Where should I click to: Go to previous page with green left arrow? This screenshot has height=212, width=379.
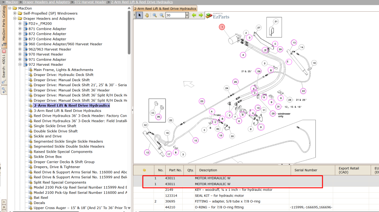click(x=194, y=15)
